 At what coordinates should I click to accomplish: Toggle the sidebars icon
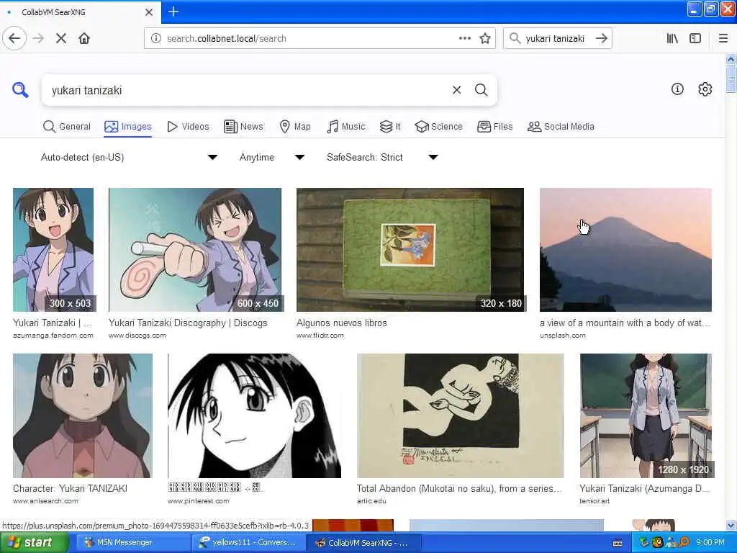[x=695, y=38]
